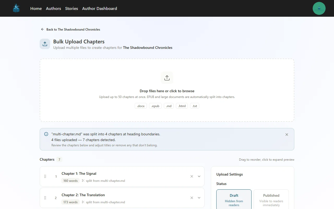The image size is (334, 209).
Task: Click the Back to The Shadowbound Chronicles link
Action: click(73, 29)
